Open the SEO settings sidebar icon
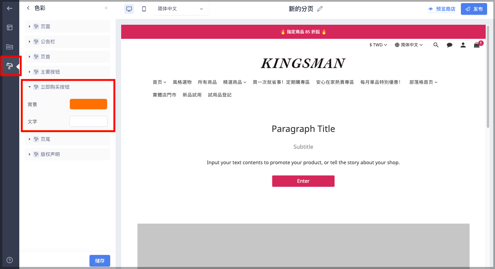The height and width of the screenshot is (269, 495). [10, 47]
